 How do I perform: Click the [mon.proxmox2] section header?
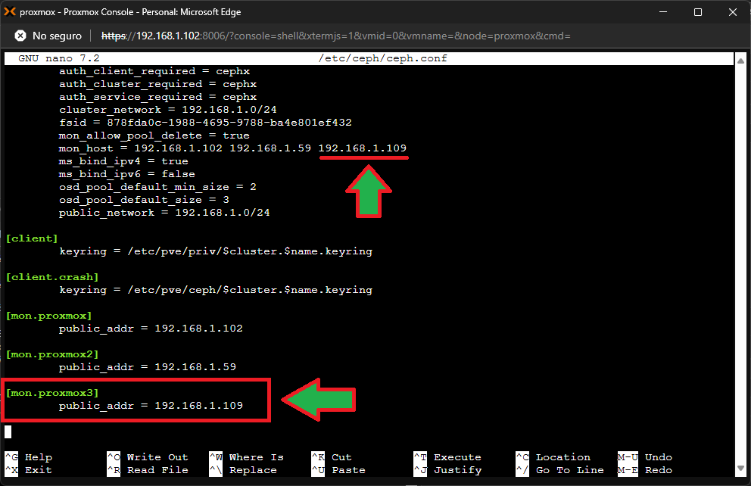click(52, 354)
